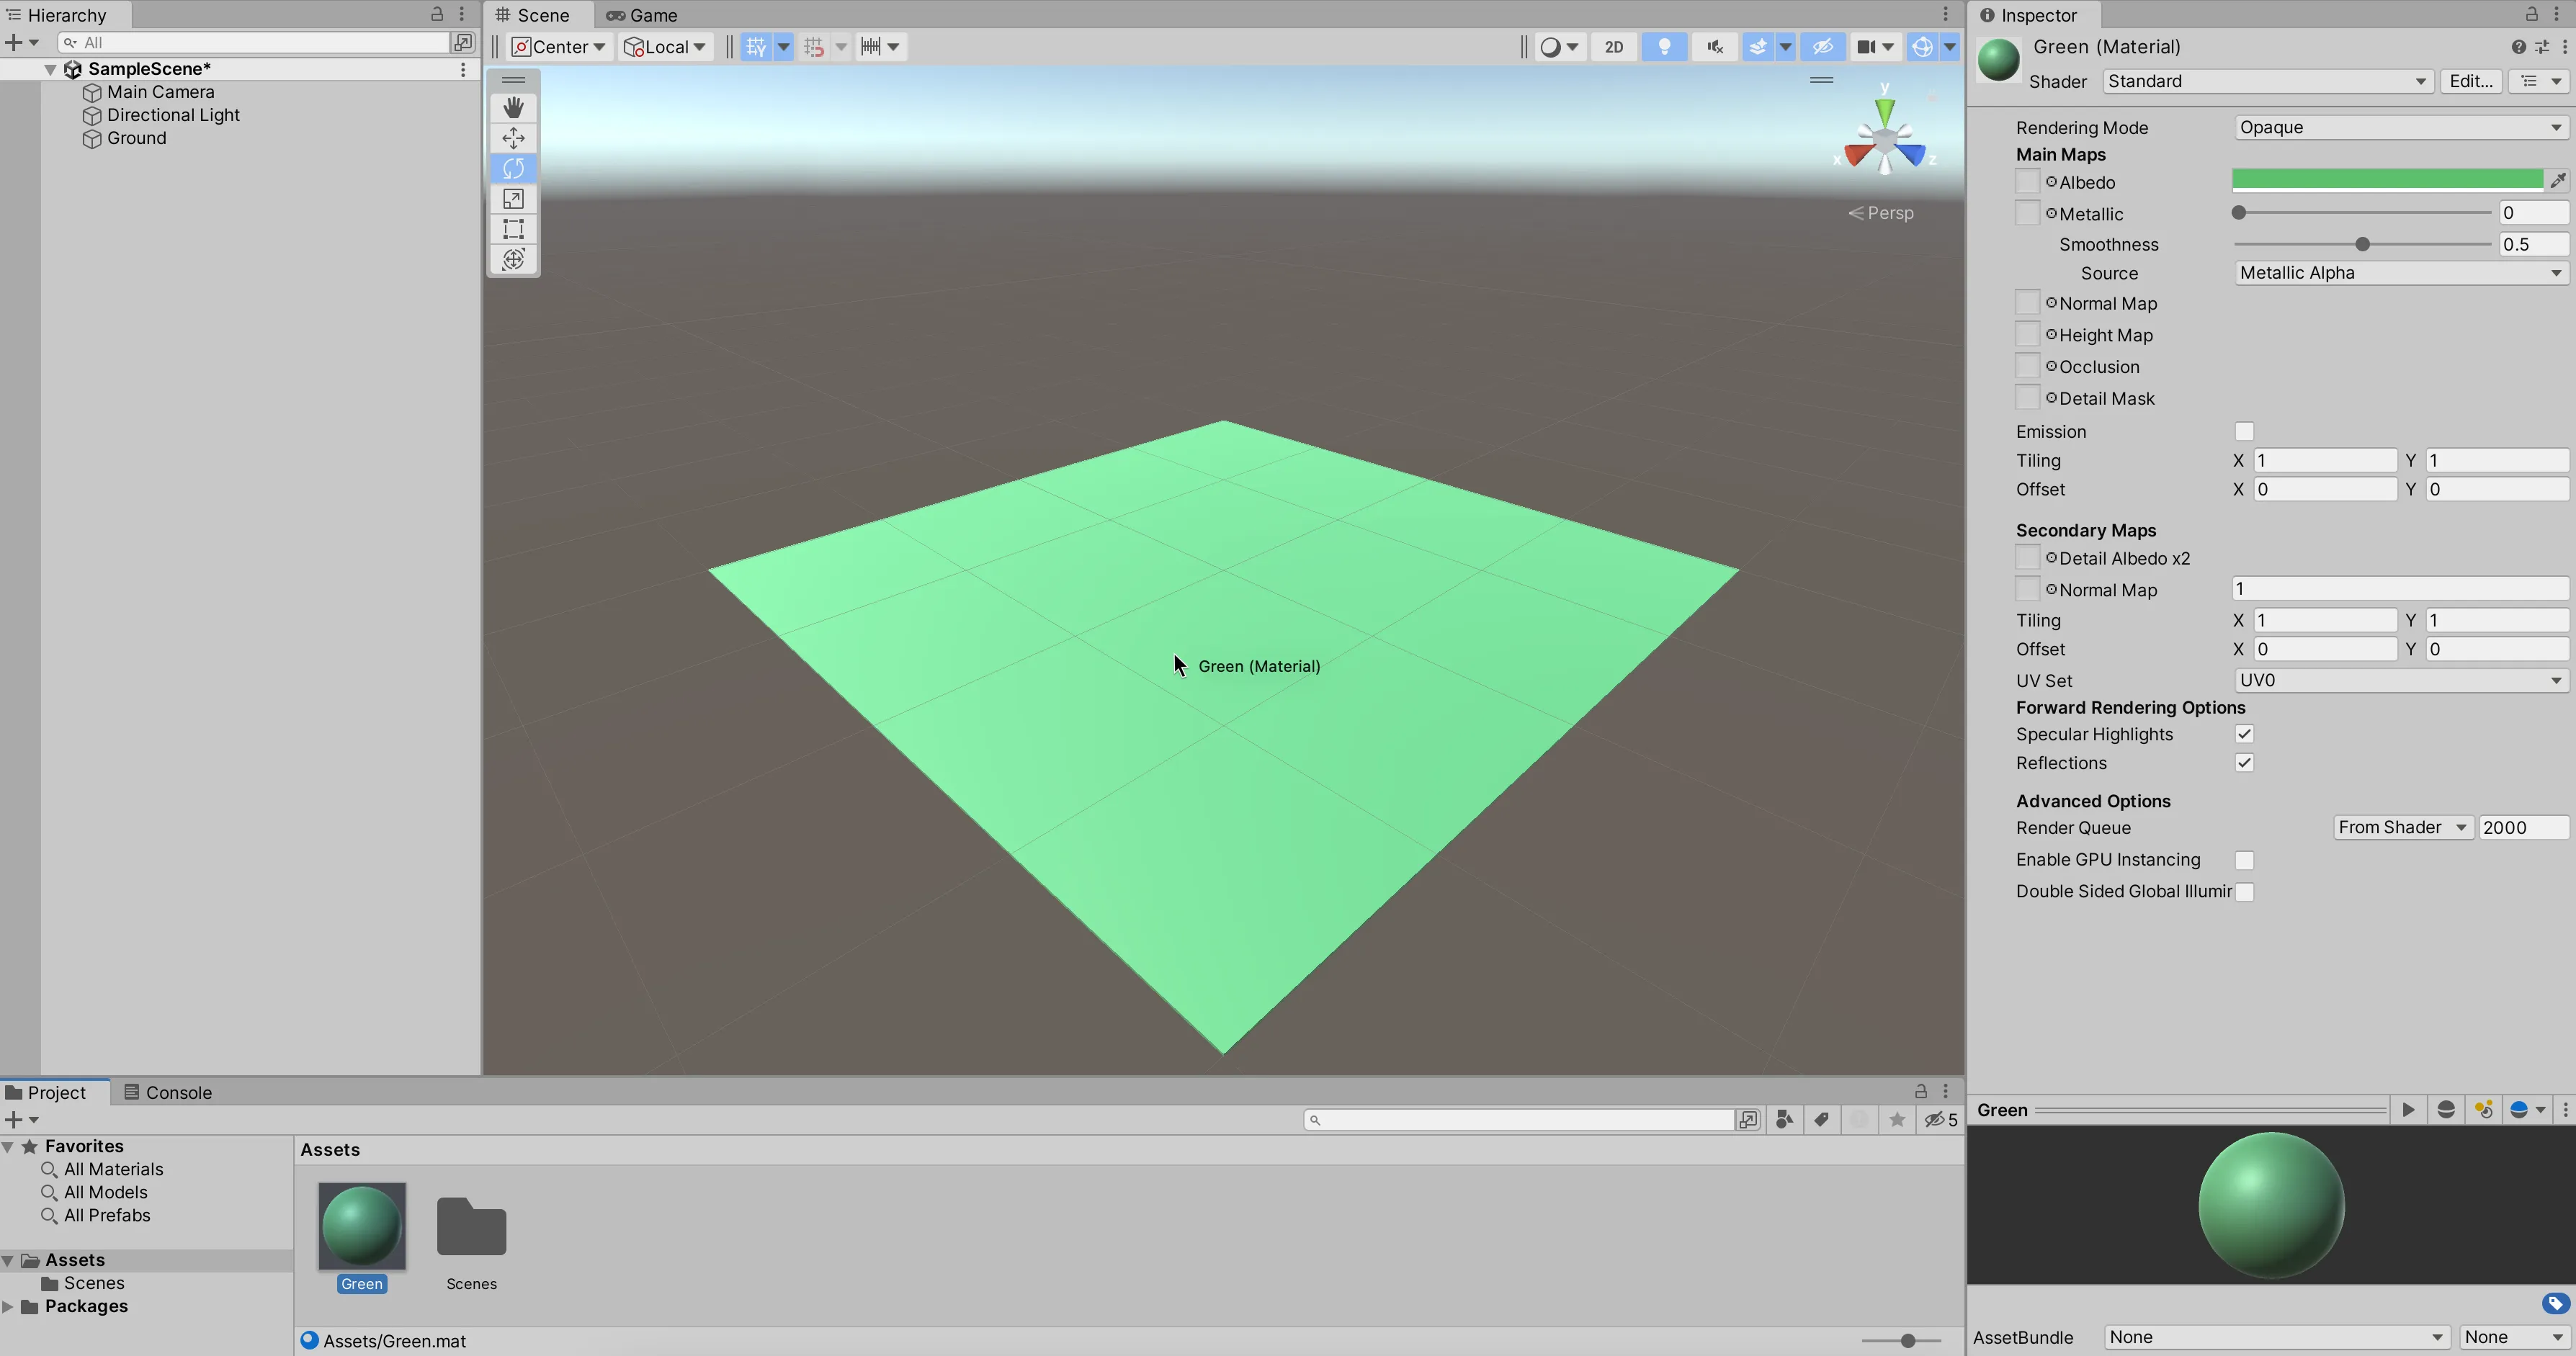Switch to the Game tab
This screenshot has height=1356, width=2576.
[641, 15]
